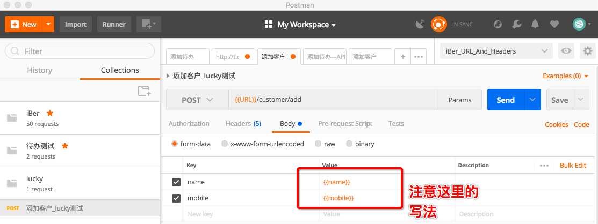Select the 添加客户_lucky测试 request in sidebar

point(80,208)
